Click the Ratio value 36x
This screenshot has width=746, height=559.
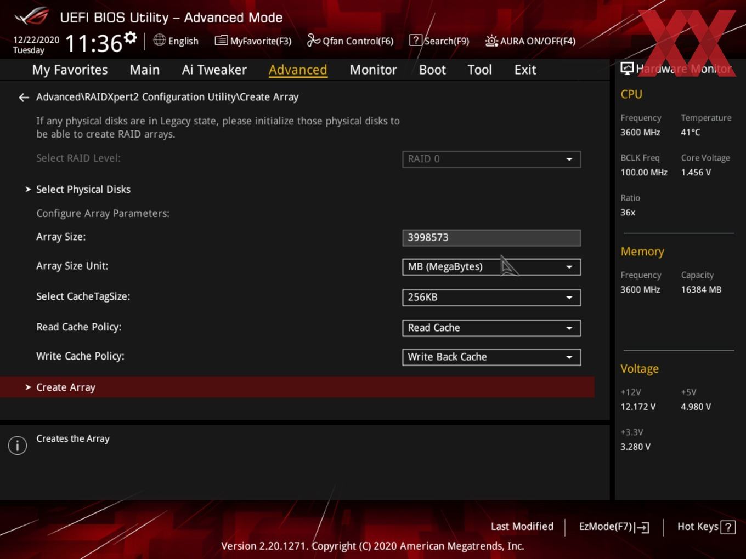628,213
